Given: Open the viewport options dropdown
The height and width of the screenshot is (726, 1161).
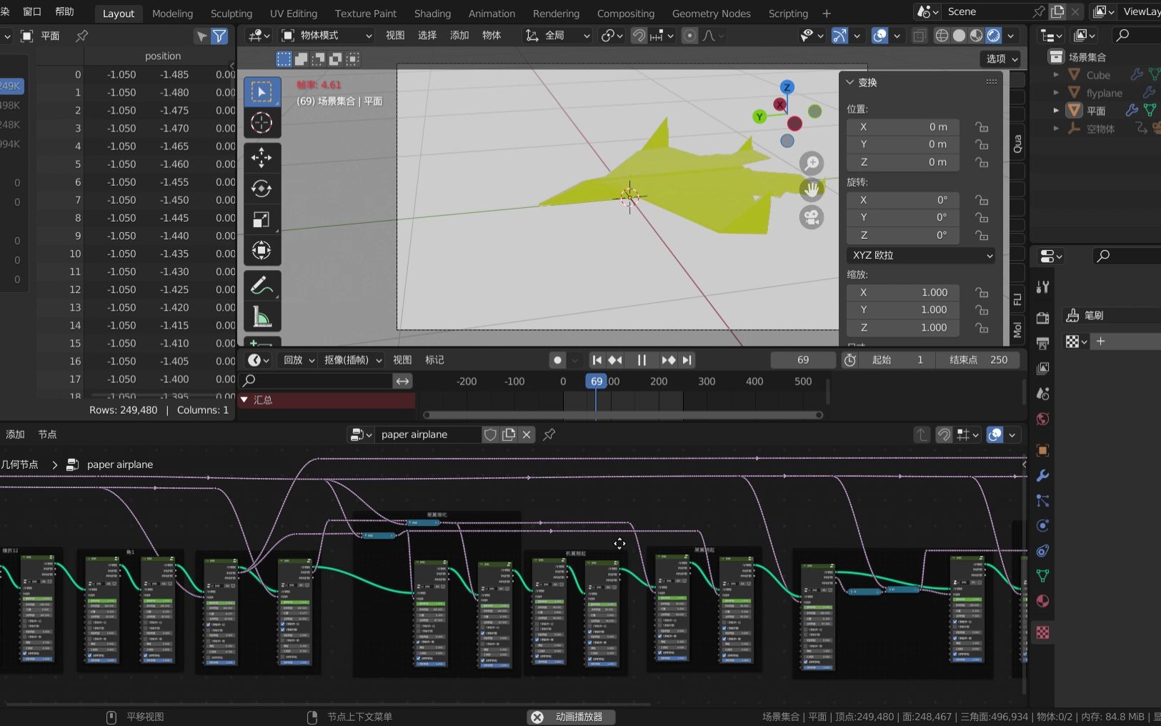Looking at the screenshot, I should pyautogui.click(x=1002, y=59).
